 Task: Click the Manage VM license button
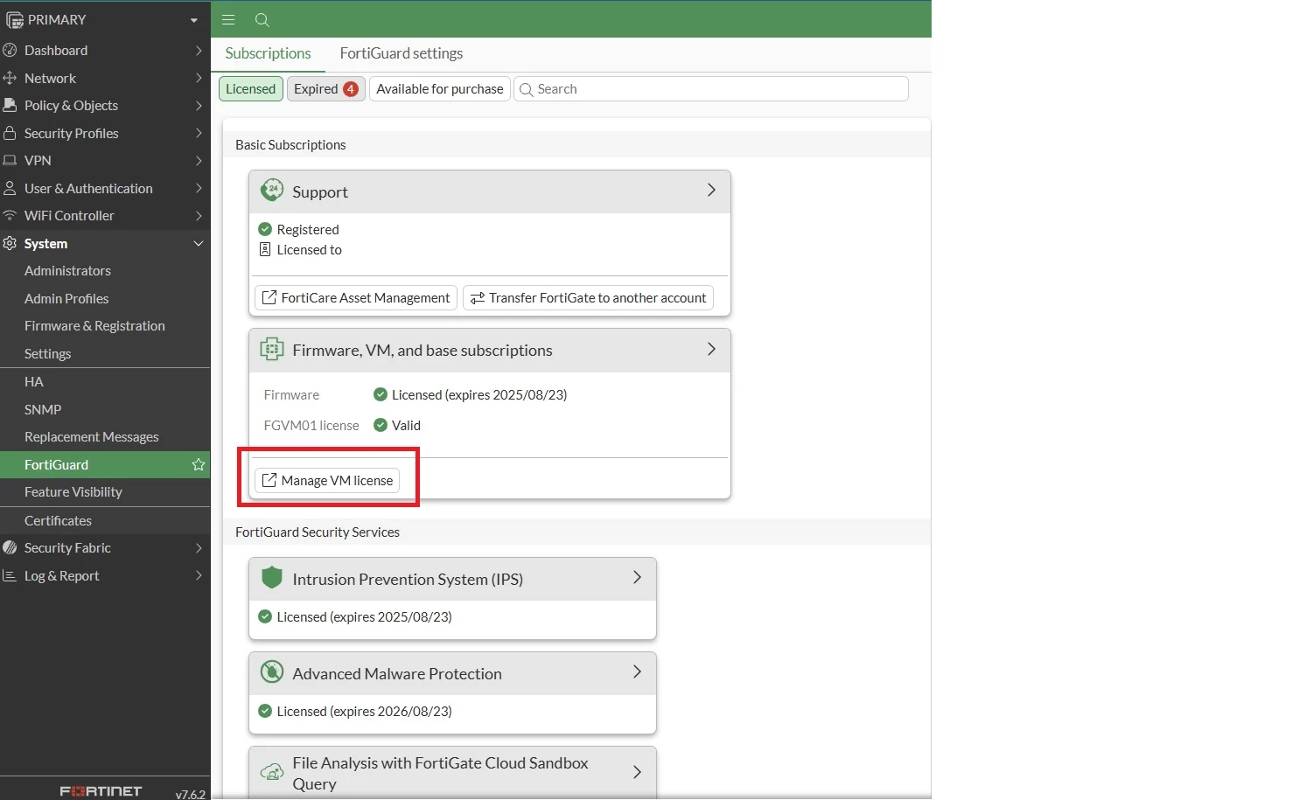327,480
